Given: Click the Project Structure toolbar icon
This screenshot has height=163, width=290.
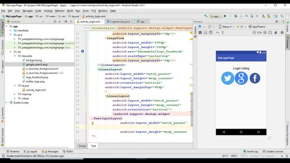Looking at the screenshot, I should [275, 16].
